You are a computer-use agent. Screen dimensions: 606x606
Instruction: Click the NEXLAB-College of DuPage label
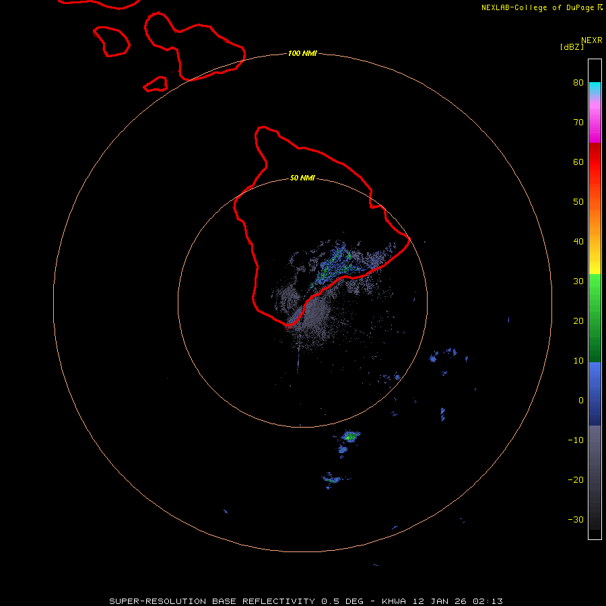click(x=542, y=7)
